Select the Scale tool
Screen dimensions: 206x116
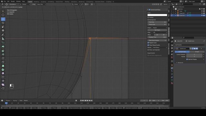click(3, 27)
